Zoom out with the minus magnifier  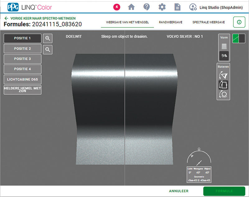48,50
